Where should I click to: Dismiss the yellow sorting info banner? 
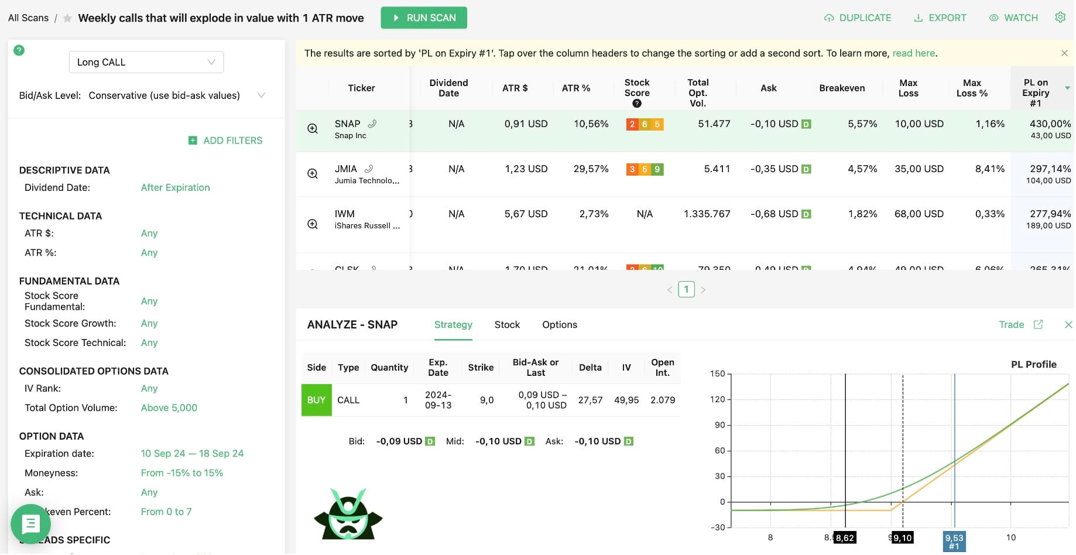click(1064, 53)
